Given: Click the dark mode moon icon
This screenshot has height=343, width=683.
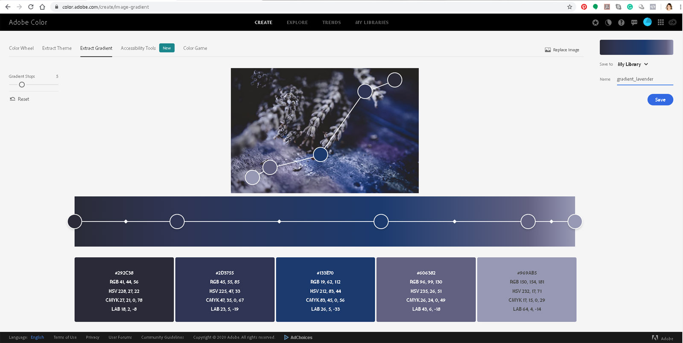Looking at the screenshot, I should (x=608, y=23).
